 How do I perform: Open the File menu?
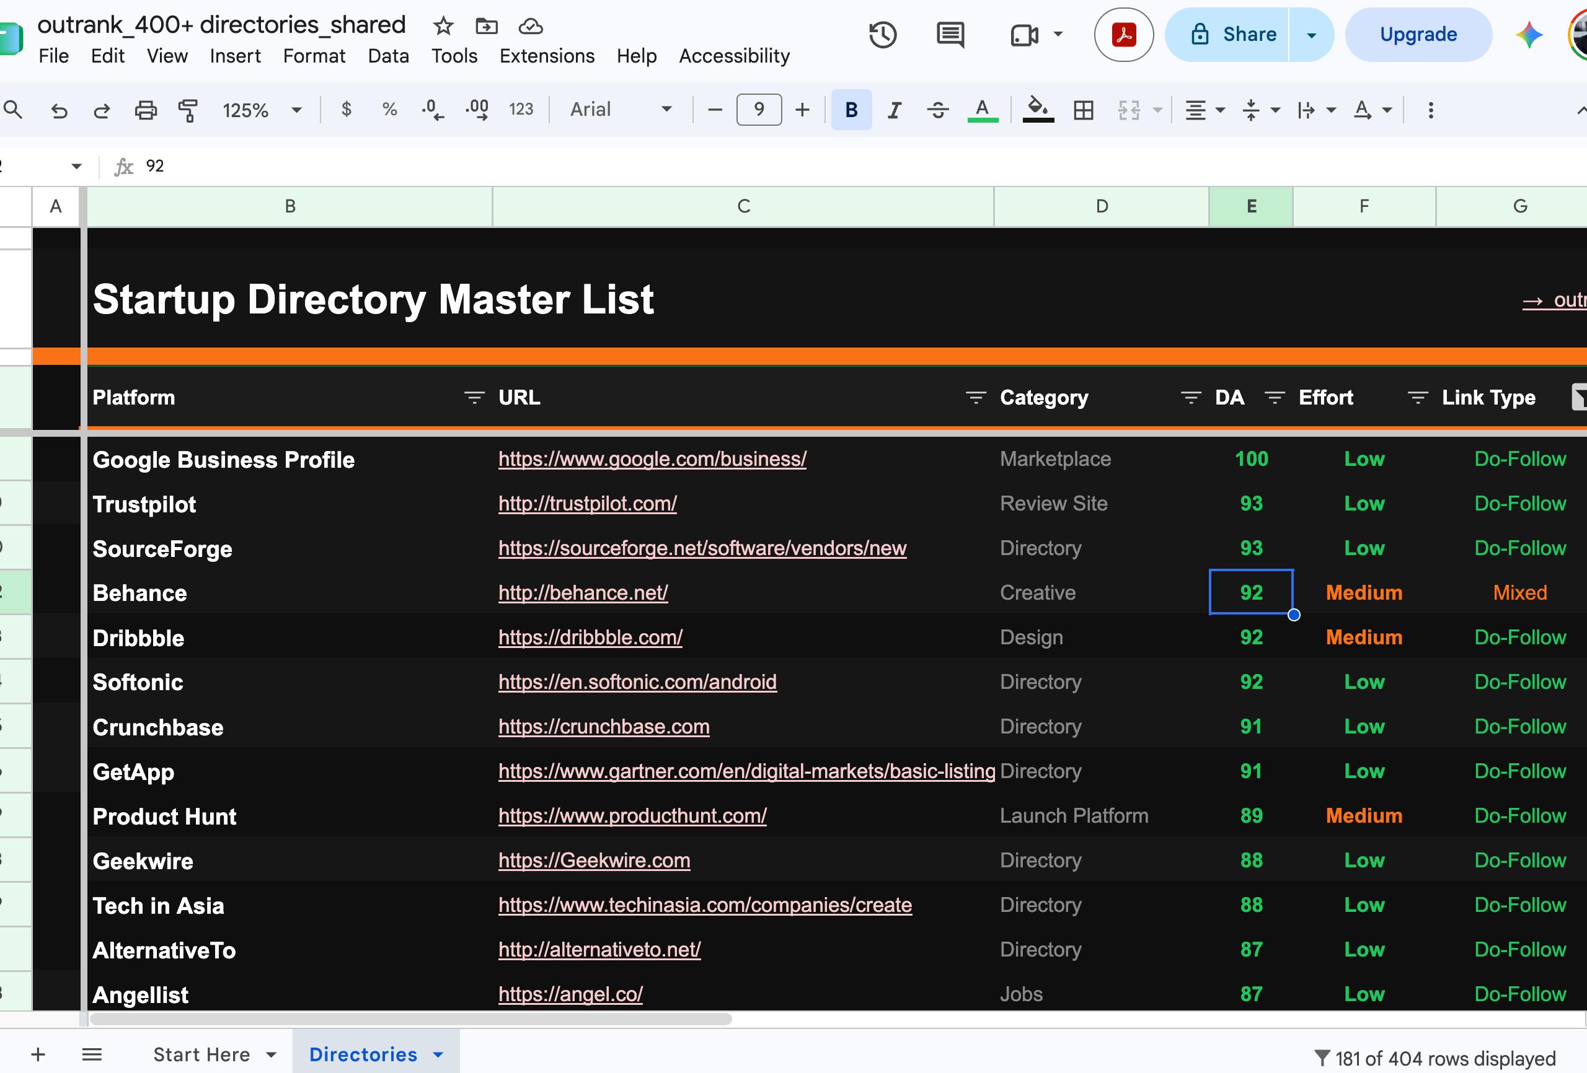coord(54,56)
